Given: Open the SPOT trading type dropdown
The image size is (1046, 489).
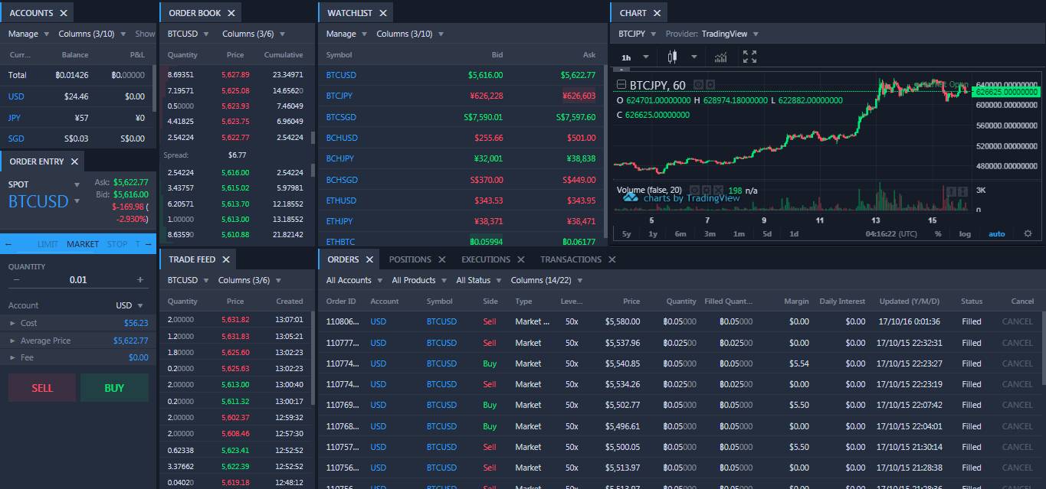Looking at the screenshot, I should pos(44,184).
